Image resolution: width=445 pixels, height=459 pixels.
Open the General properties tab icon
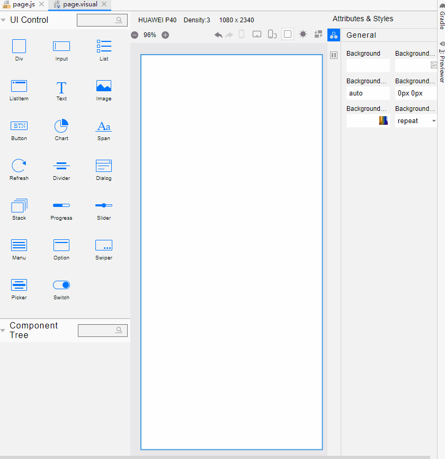point(334,35)
